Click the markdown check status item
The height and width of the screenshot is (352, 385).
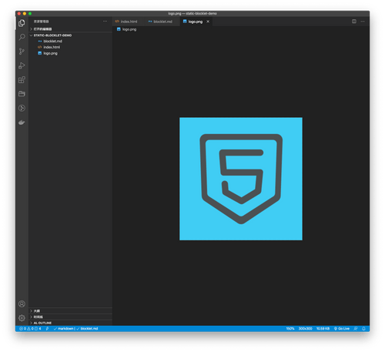(64, 329)
